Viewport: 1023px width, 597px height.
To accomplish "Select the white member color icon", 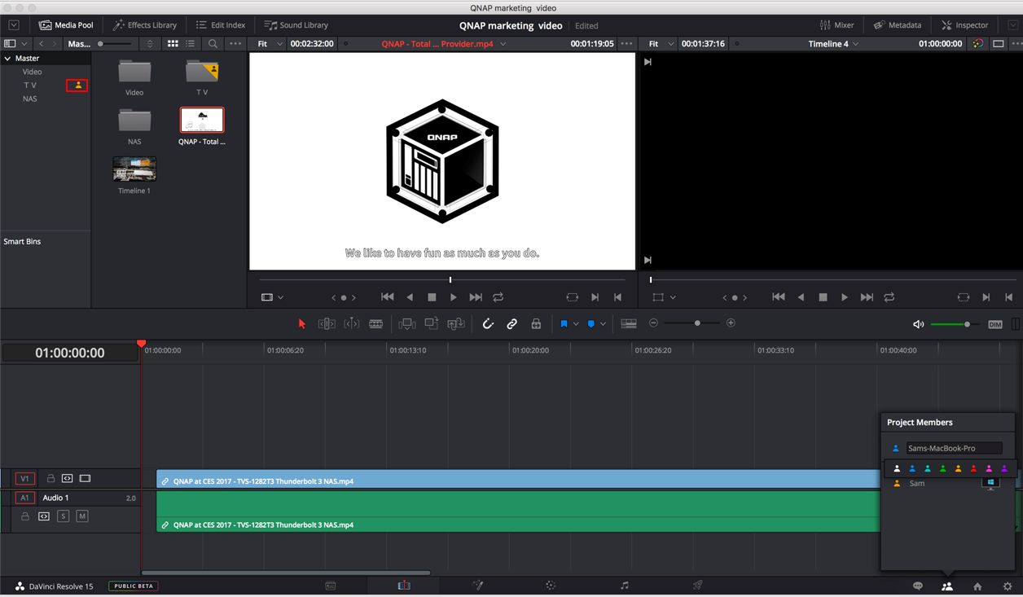I will coord(897,469).
